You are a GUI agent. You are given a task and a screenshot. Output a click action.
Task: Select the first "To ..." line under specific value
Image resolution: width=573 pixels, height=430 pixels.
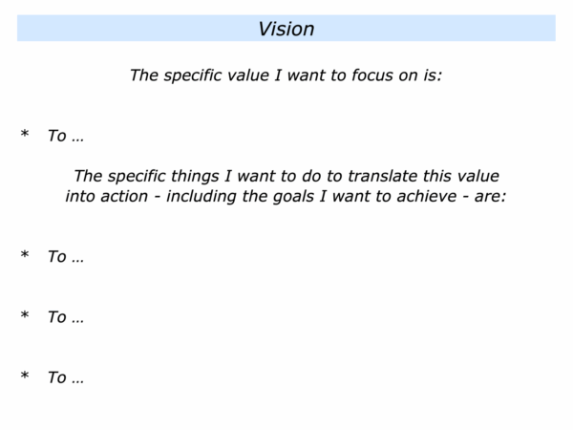[x=66, y=136]
